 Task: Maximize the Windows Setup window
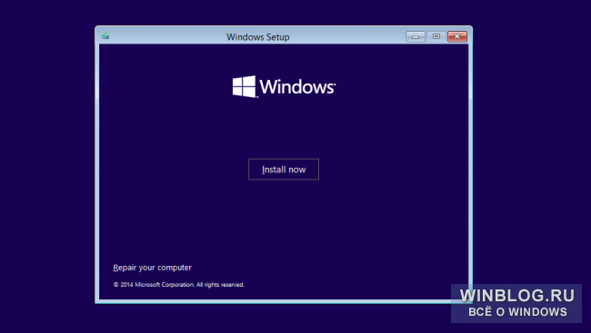(x=436, y=36)
